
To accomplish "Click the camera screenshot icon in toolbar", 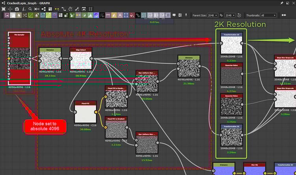I will click(17, 9).
